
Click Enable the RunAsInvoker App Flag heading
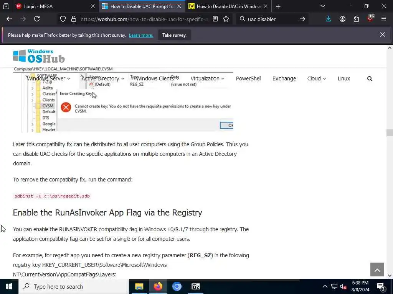(x=107, y=212)
